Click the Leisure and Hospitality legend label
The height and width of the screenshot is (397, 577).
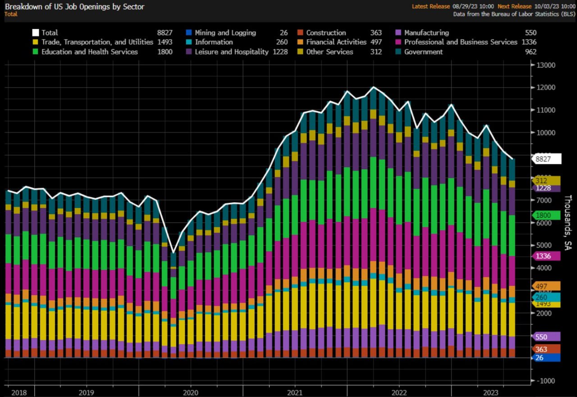pyautogui.click(x=232, y=52)
